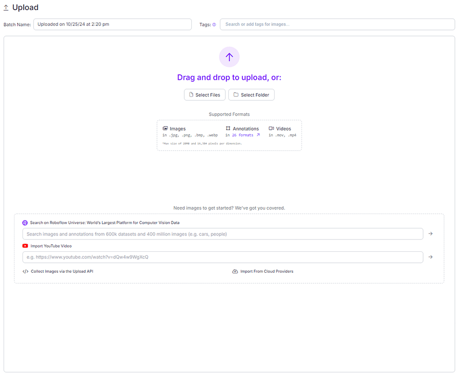Click the Tags help question mark icon

[x=214, y=24]
